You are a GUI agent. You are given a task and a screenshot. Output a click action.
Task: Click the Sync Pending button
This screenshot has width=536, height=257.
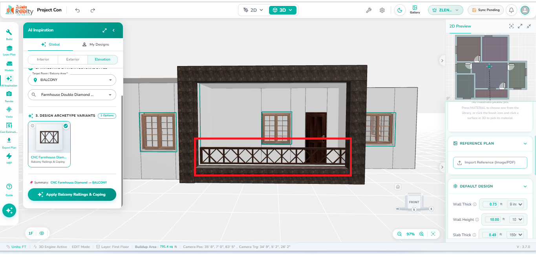(x=486, y=10)
